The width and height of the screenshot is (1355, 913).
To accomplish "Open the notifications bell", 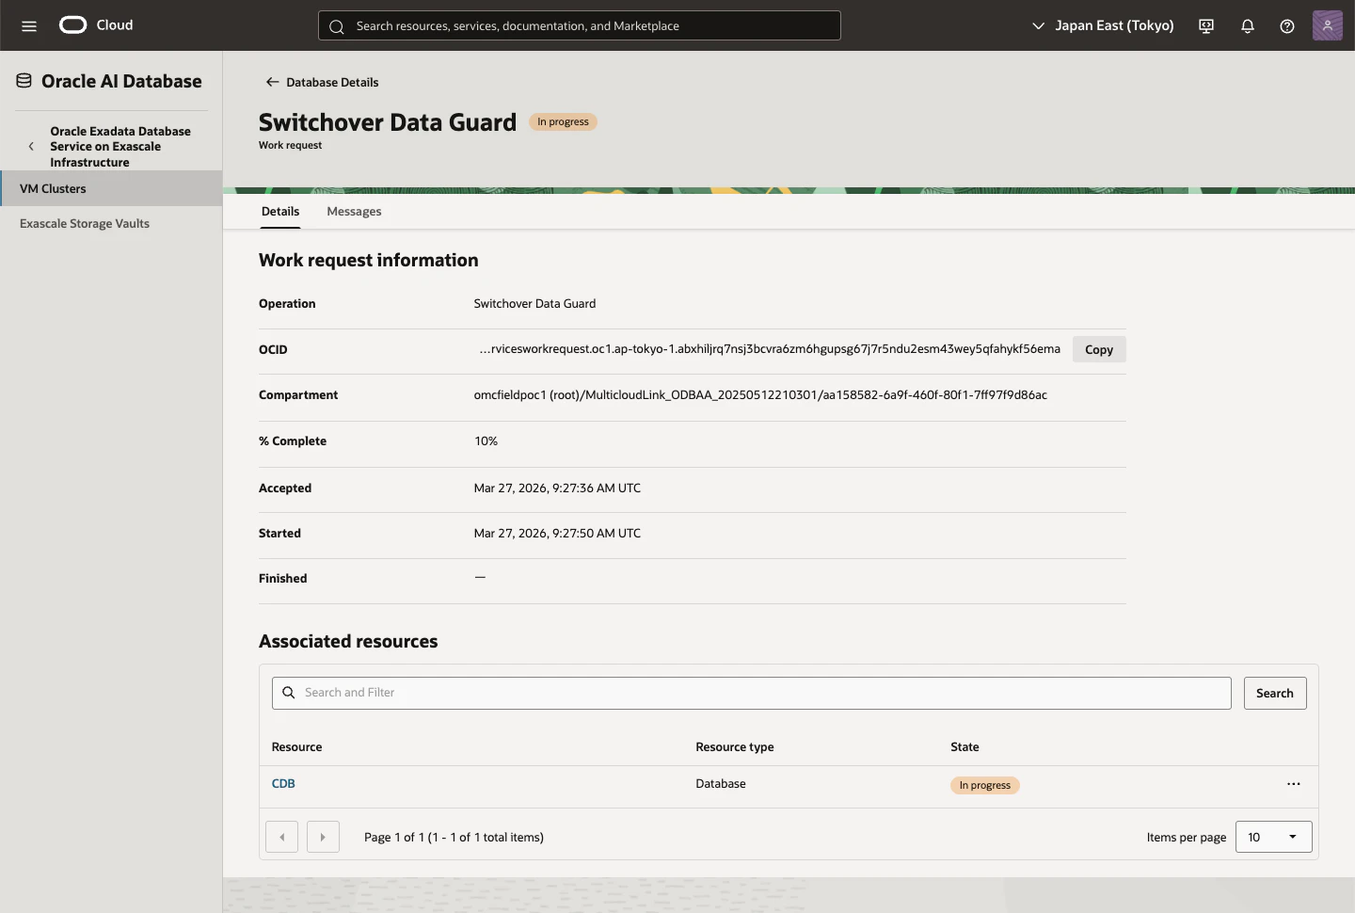I will click(1248, 25).
